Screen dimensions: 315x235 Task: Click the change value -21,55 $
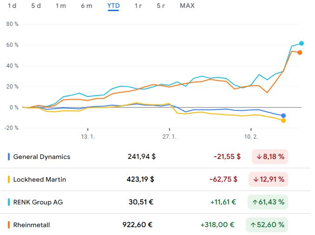[x=227, y=157]
